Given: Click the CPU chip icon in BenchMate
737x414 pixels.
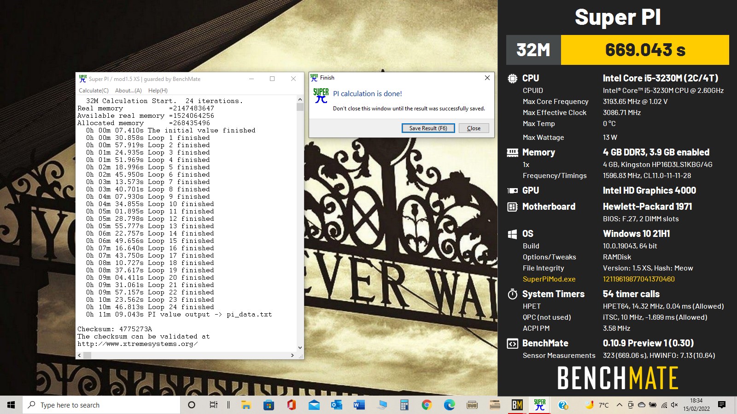Looking at the screenshot, I should point(512,79).
